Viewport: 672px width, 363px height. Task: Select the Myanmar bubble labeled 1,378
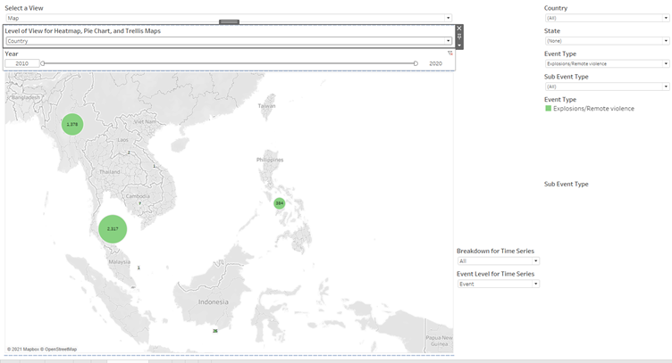(x=72, y=124)
